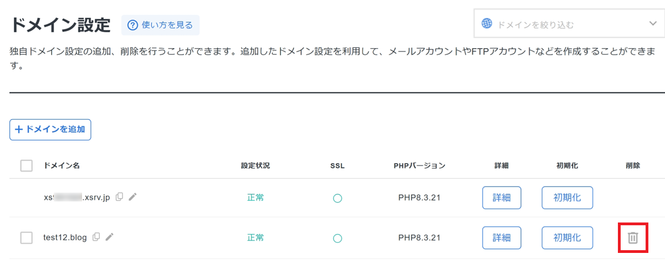Image resolution: width=665 pixels, height=264 pixels.
Task: Click SSL circle status for xsrv.jp domain
Action: pos(337,198)
